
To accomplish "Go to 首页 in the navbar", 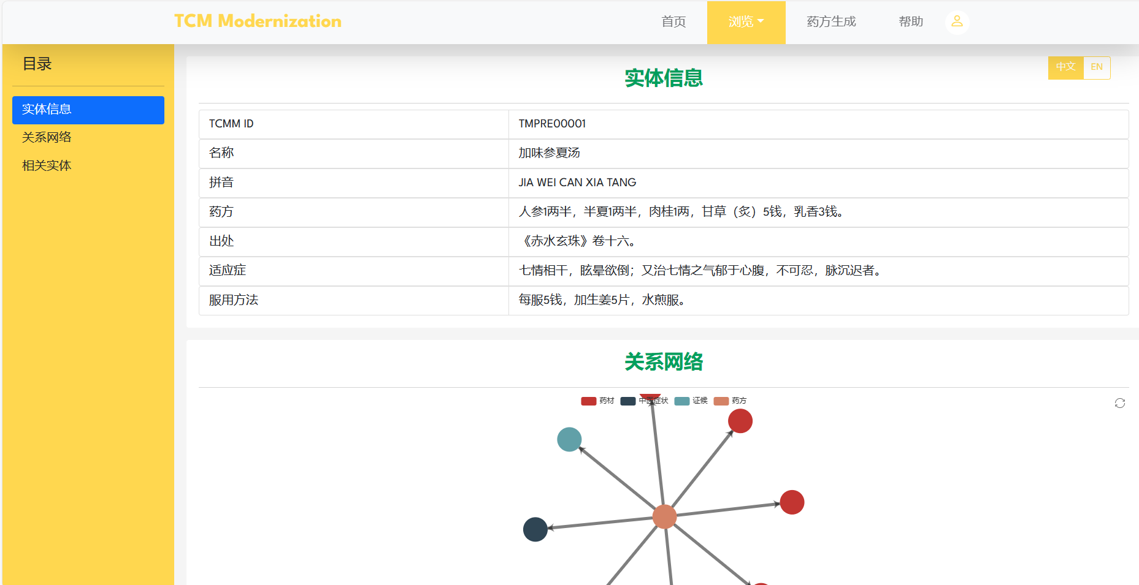I will pos(673,22).
